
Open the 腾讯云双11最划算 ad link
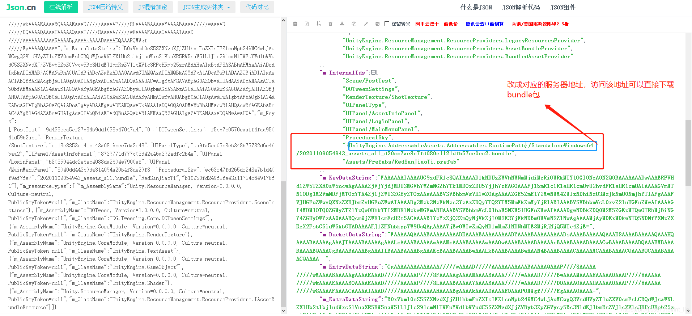484,24
